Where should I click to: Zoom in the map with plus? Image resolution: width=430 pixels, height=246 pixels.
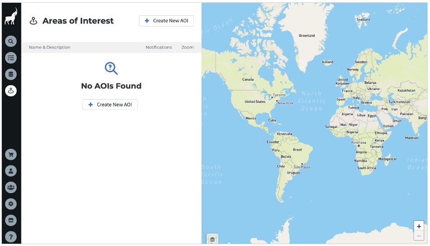click(419, 226)
